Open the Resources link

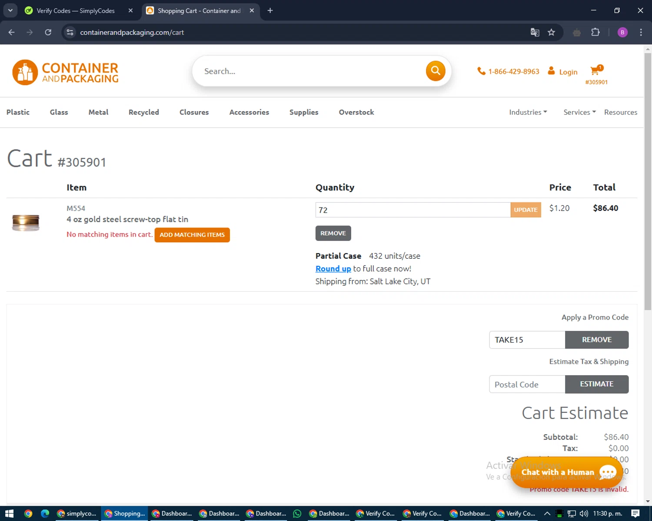pos(621,112)
